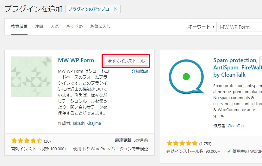
Task: Focus the plugin search field with MW WP Form
Action: [x=240, y=27]
